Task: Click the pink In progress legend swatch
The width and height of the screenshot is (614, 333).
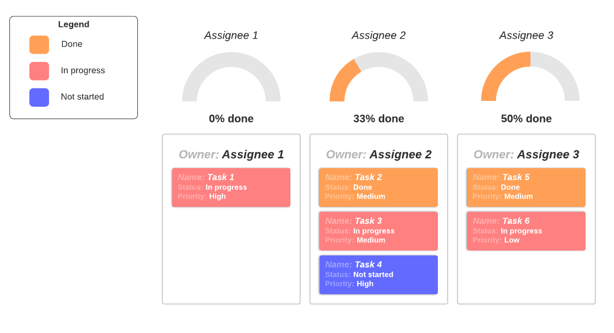Action: click(x=39, y=71)
